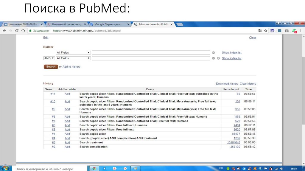Open the second All Fields dropdown
The height and width of the screenshot is (171, 305).
click(x=73, y=58)
